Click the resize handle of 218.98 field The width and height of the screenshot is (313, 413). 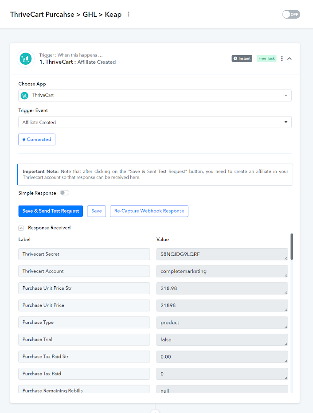tap(286, 292)
